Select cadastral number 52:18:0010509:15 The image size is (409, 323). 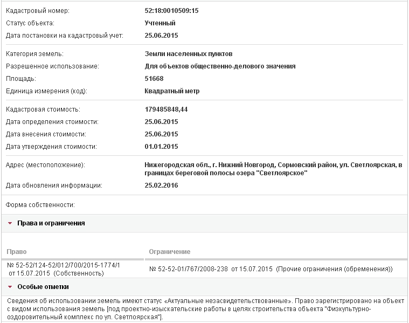tap(172, 11)
